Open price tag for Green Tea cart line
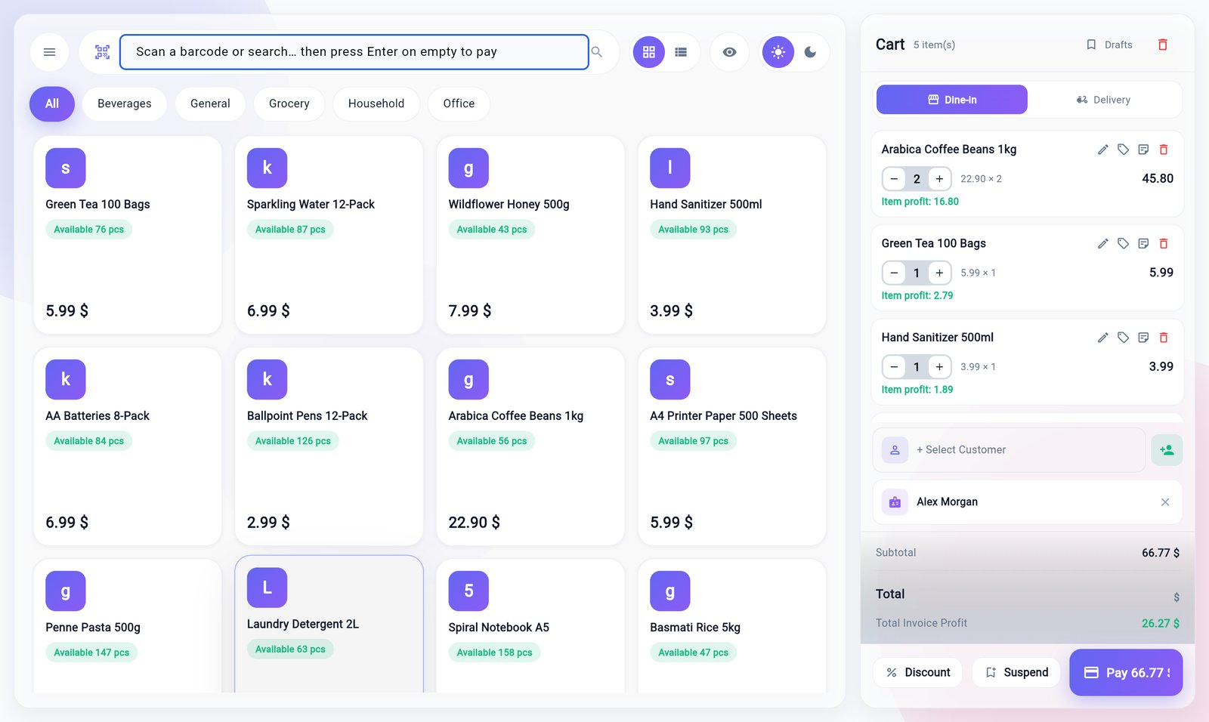 coord(1124,243)
